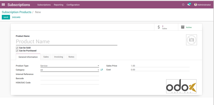Image resolution: width=214 pixels, height=105 pixels.
Task: Toggle the Can be Sold checkbox
Action: [x=17, y=48]
